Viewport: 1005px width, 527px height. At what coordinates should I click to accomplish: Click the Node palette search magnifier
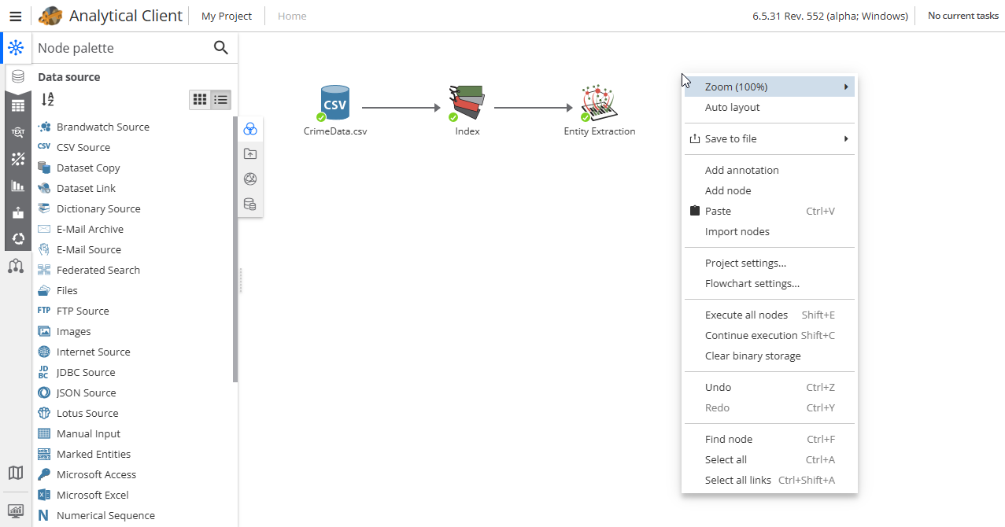point(221,48)
